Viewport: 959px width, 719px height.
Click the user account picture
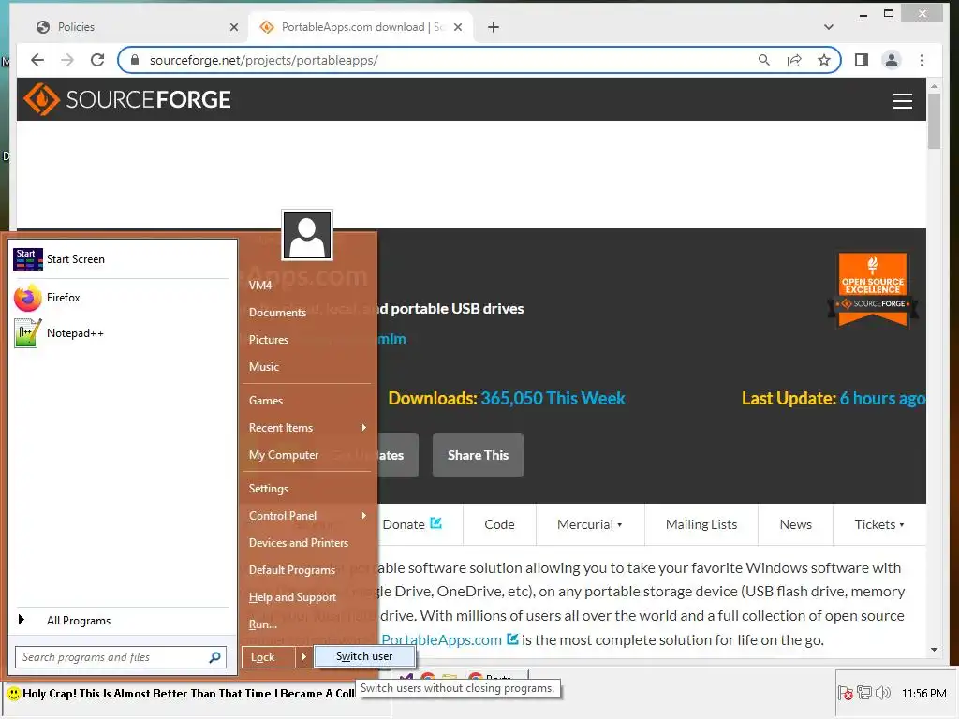pos(307,235)
